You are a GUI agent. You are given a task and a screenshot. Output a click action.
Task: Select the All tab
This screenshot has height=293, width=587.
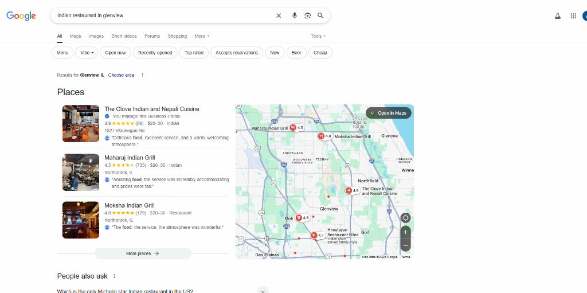(60, 36)
